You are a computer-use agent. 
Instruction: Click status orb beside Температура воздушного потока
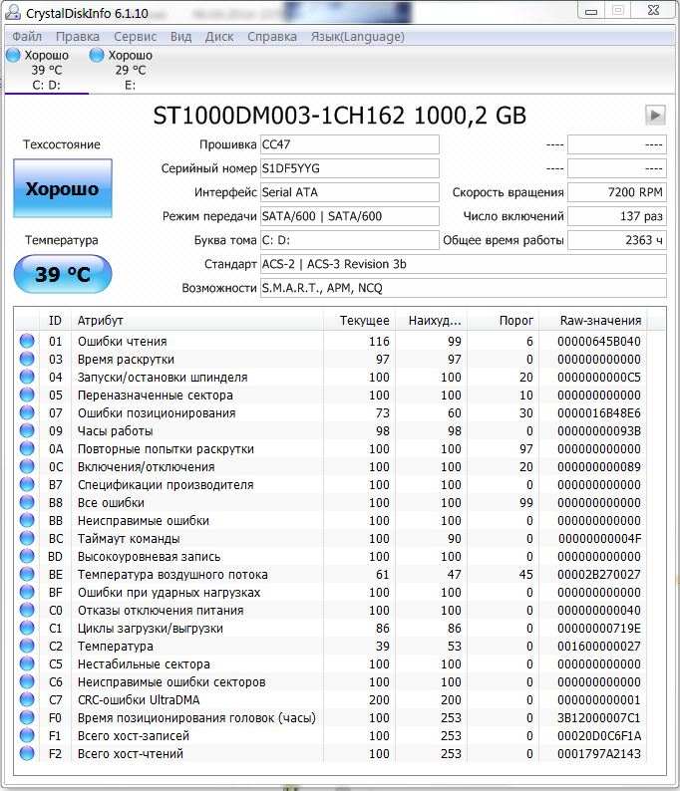(x=27, y=575)
